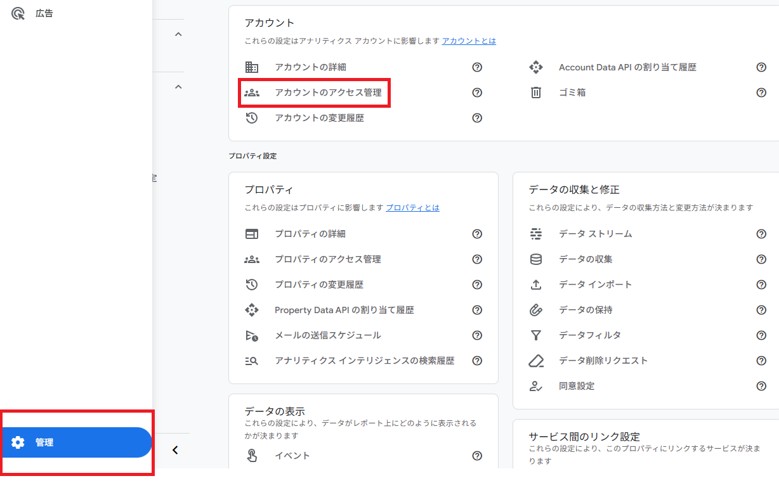Click the people icon for アカウントのアクセス管理
Image resolution: width=779 pixels, height=483 pixels.
pos(252,93)
